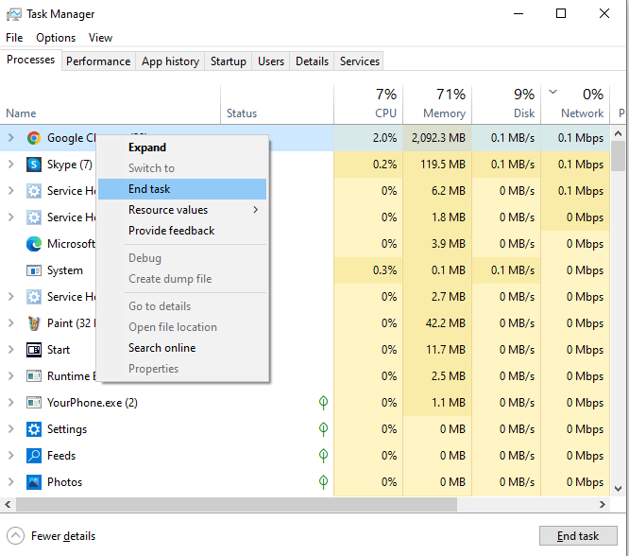Click the suspended leaf icon for YourPhone.exe
Viewport: 629px width, 556px height.
[x=323, y=403]
